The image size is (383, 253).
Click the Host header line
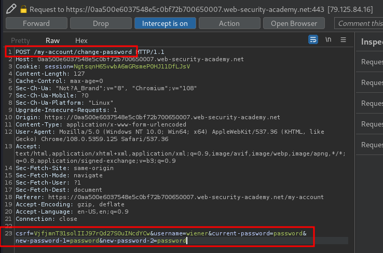[130, 59]
